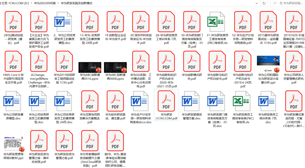Expand chevron after 红色 1C9U.COM (D:) breadcrumb
The image size is (305, 168).
tap(32, 3)
